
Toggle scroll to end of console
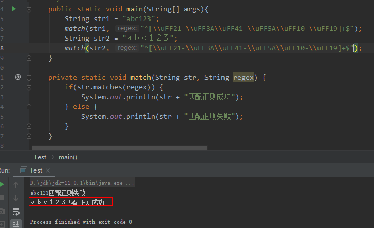pos(16,223)
